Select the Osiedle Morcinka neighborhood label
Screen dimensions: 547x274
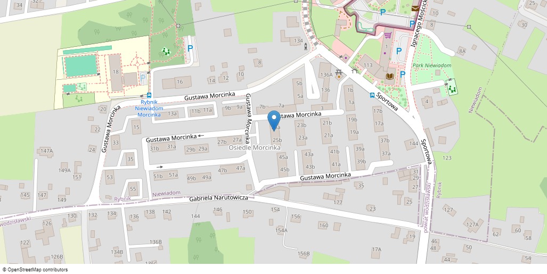pos(254,148)
